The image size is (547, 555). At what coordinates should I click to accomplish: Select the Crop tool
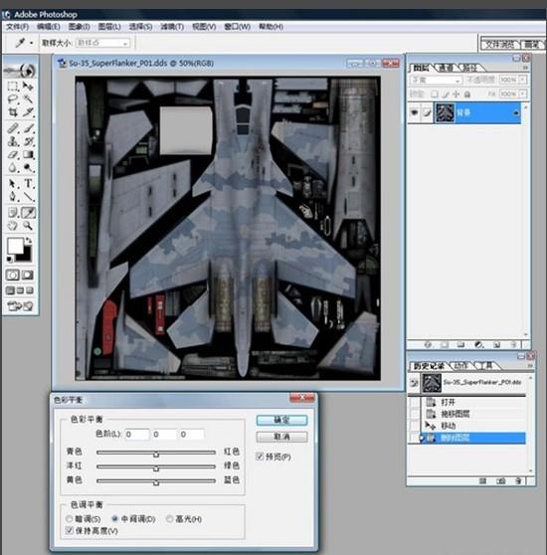13,112
